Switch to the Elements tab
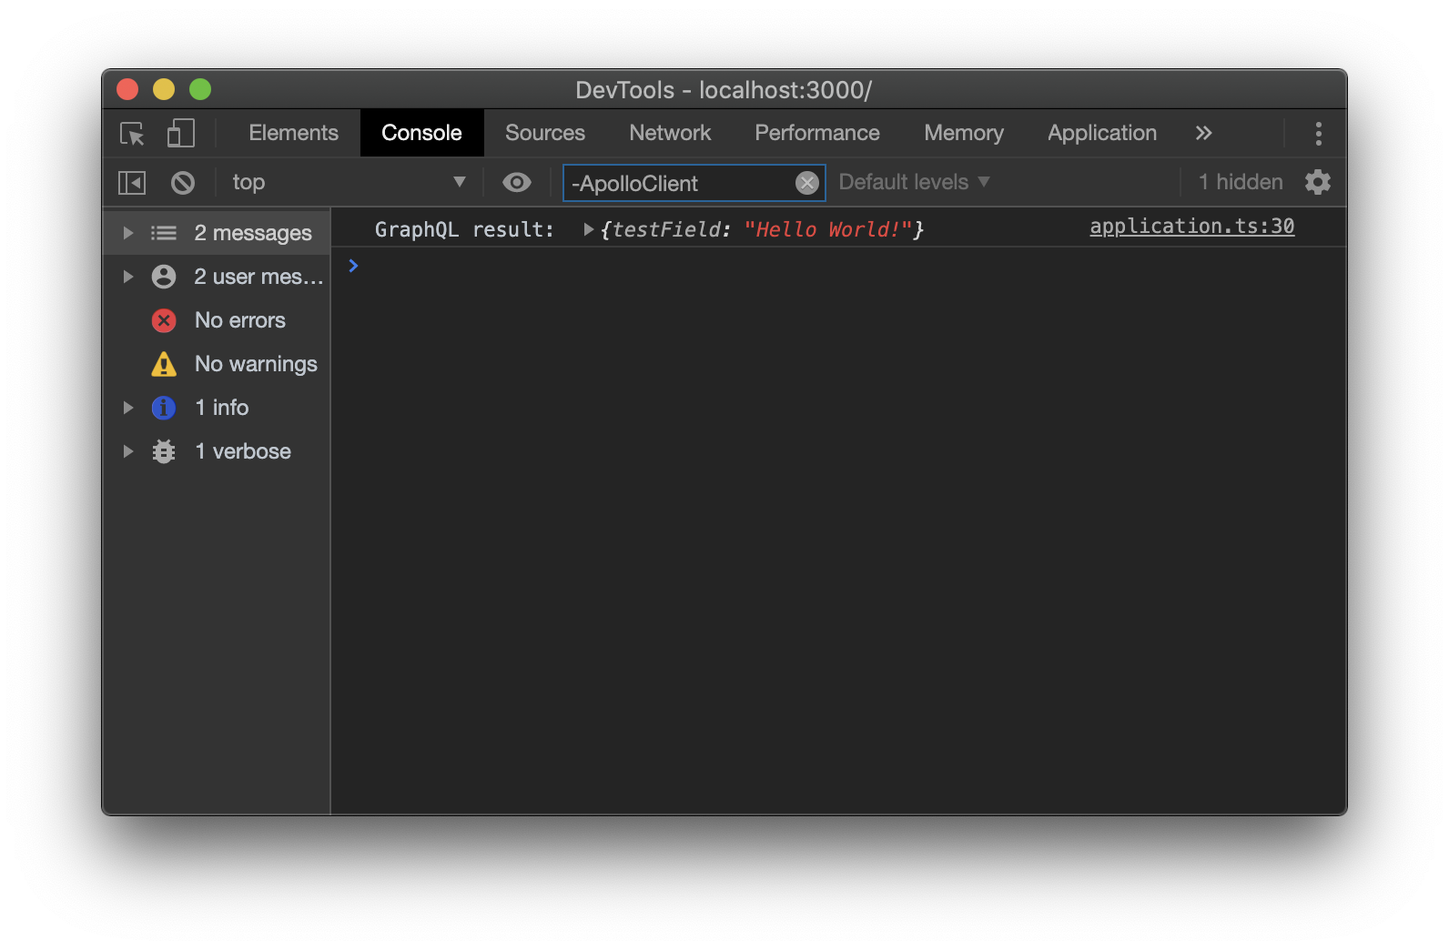Screen dimensions: 1449x950 [x=293, y=133]
